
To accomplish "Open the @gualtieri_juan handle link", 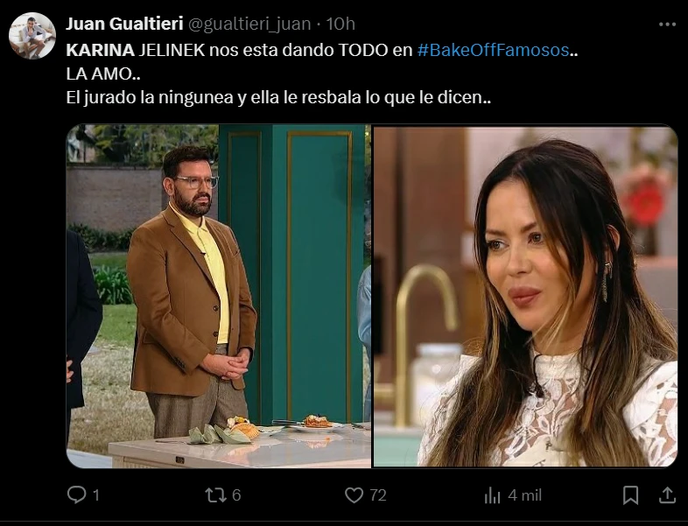I will [249, 24].
